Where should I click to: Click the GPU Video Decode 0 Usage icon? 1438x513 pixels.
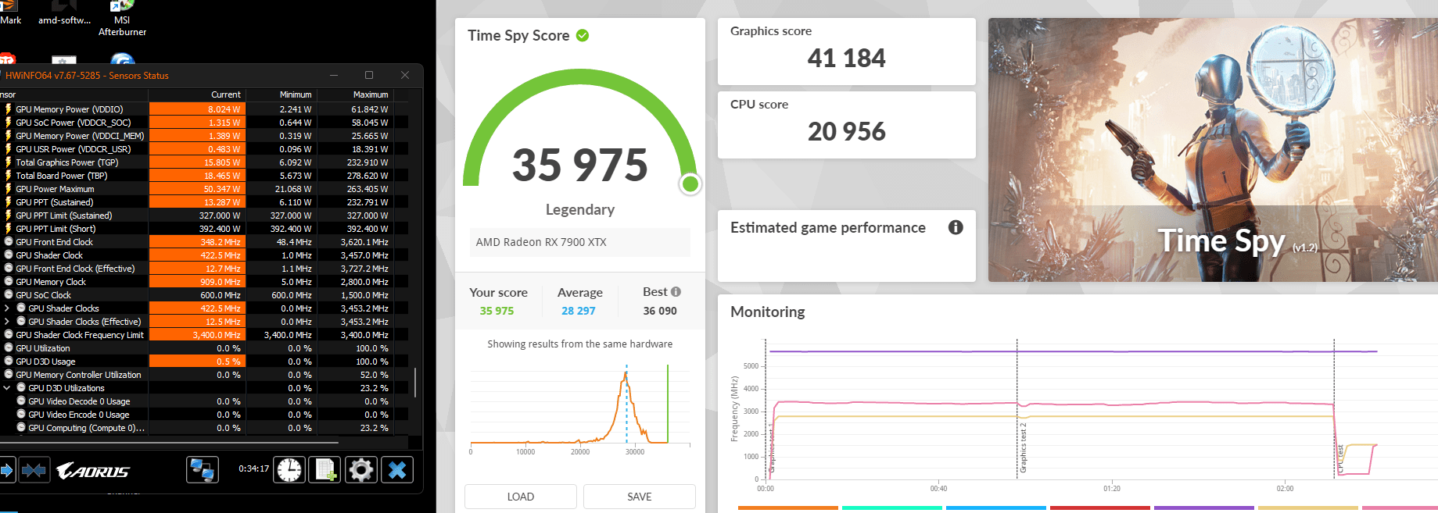click(x=21, y=401)
